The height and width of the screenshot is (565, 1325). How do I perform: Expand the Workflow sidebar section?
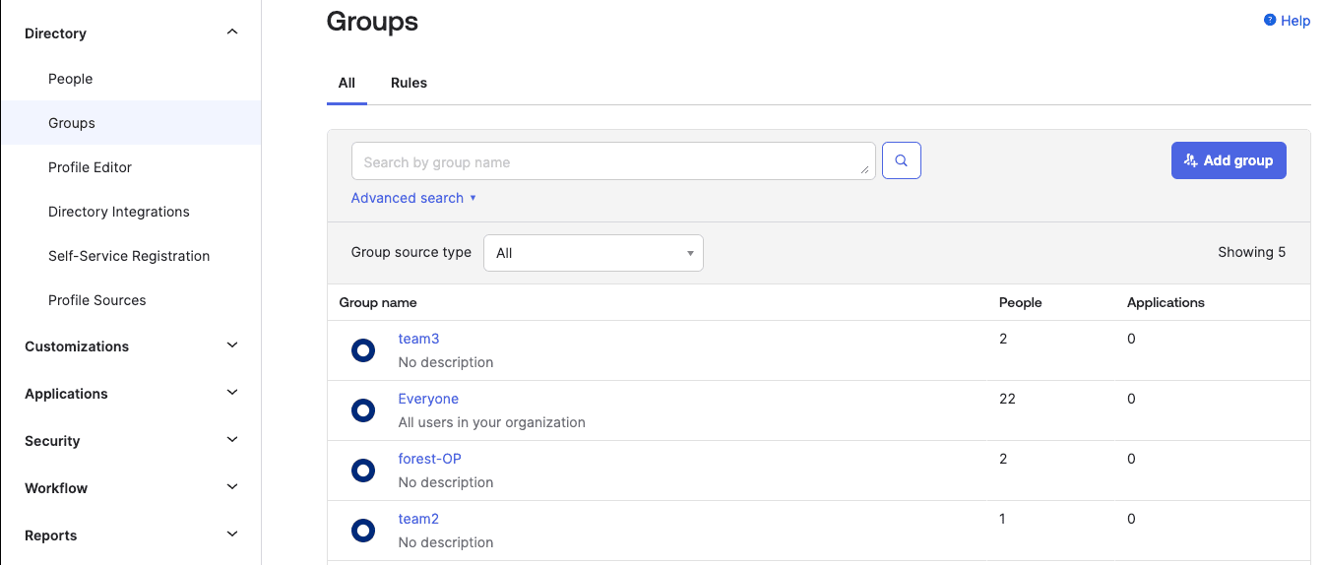[232, 487]
